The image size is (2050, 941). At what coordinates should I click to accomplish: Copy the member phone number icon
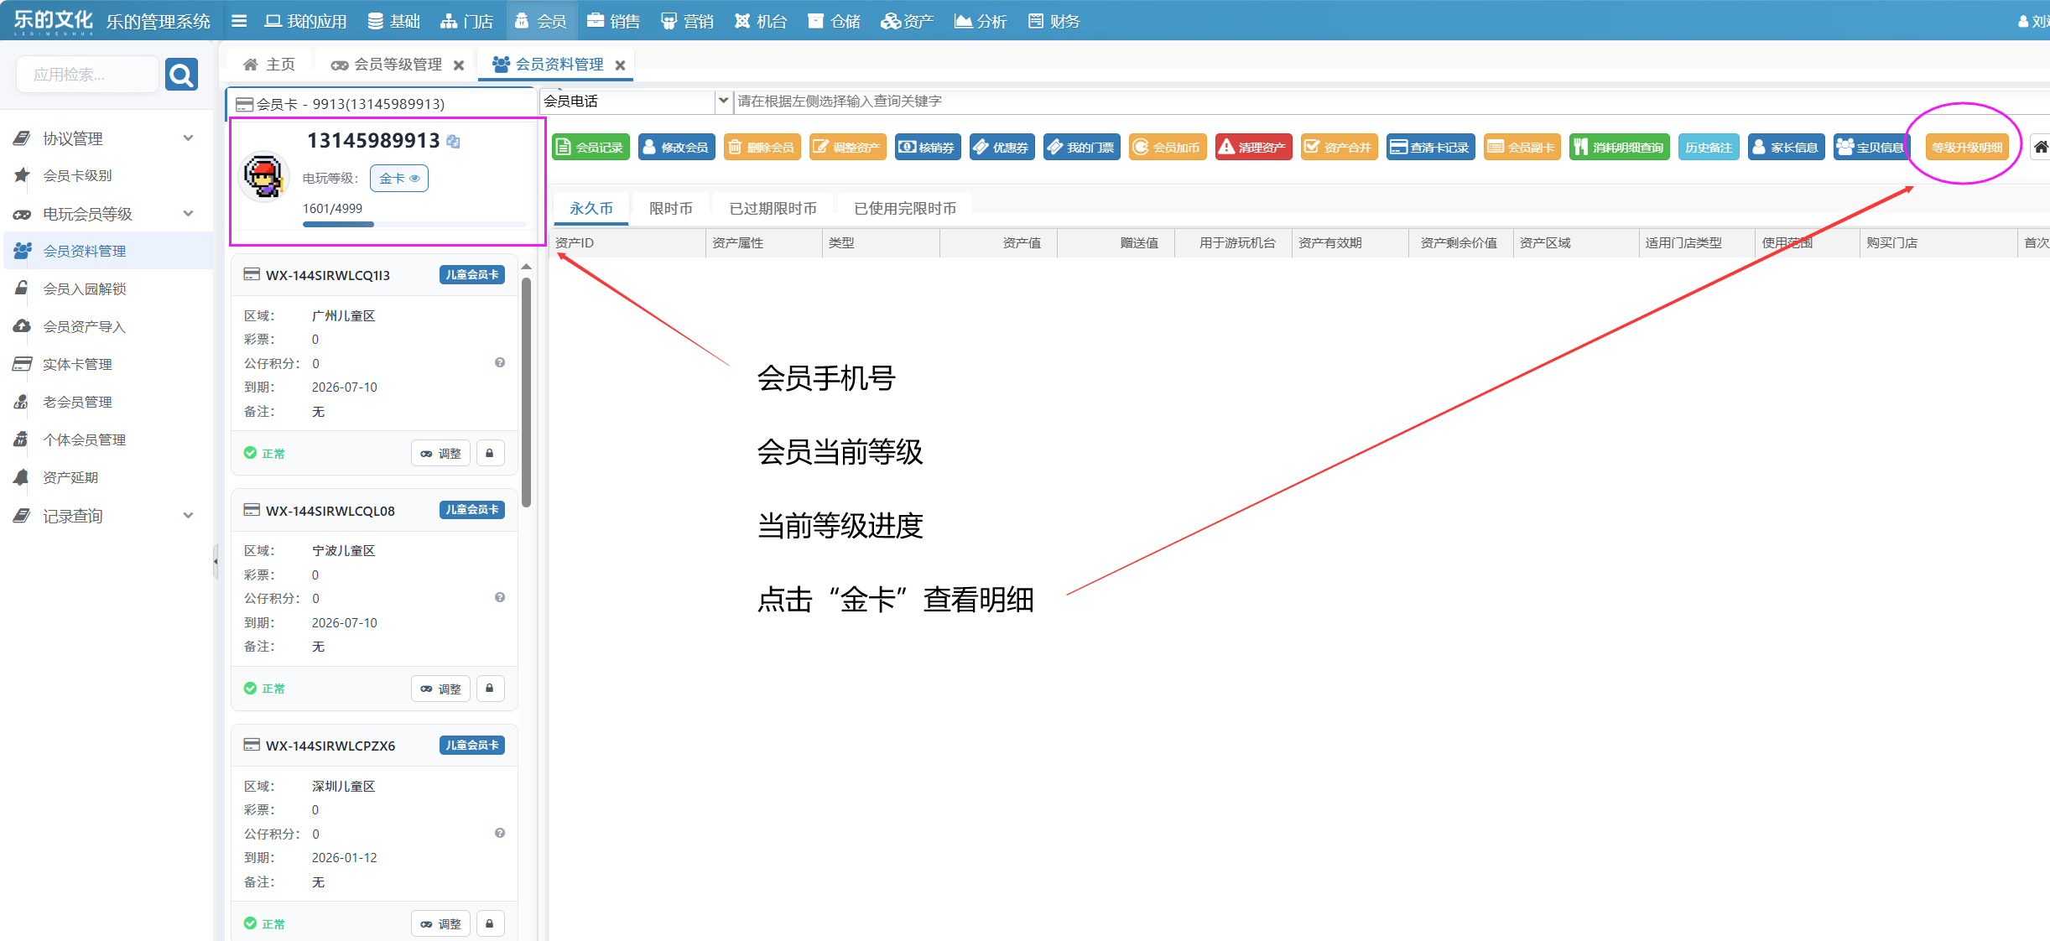(454, 142)
